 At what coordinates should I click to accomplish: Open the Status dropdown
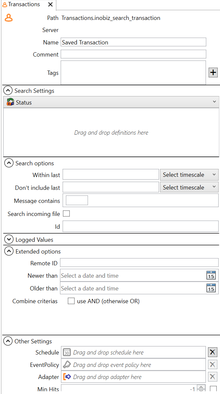point(111,102)
